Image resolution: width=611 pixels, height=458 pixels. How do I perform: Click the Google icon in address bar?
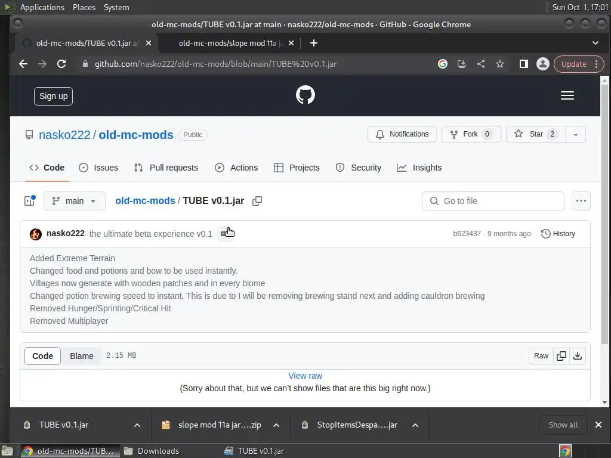[443, 64]
